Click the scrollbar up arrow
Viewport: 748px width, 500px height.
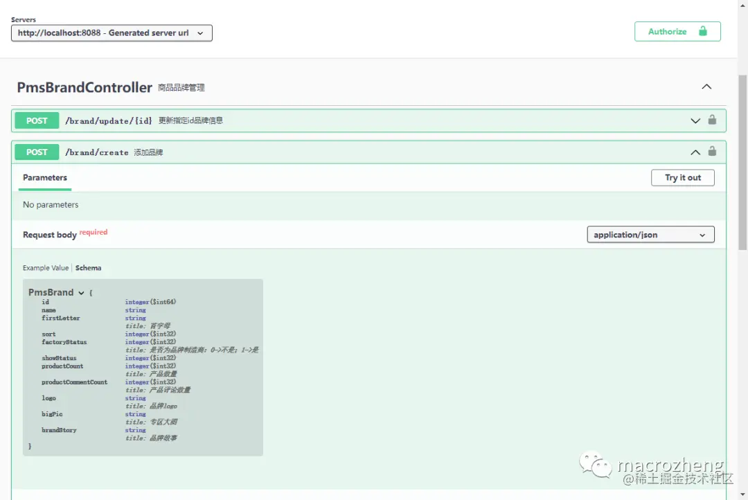[x=743, y=5]
